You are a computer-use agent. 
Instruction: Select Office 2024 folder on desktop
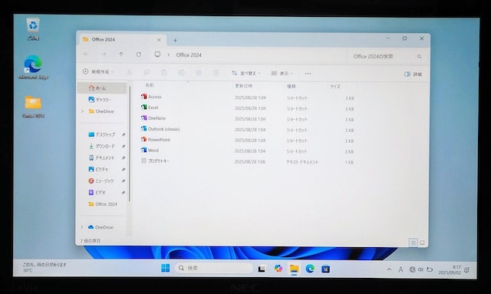click(33, 107)
